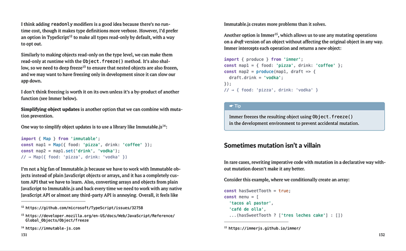
Task: Click the readonly keyword in first paragraph
Action: [x=61, y=24]
